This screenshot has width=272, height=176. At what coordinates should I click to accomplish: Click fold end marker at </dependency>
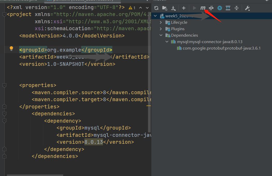pos(4,149)
